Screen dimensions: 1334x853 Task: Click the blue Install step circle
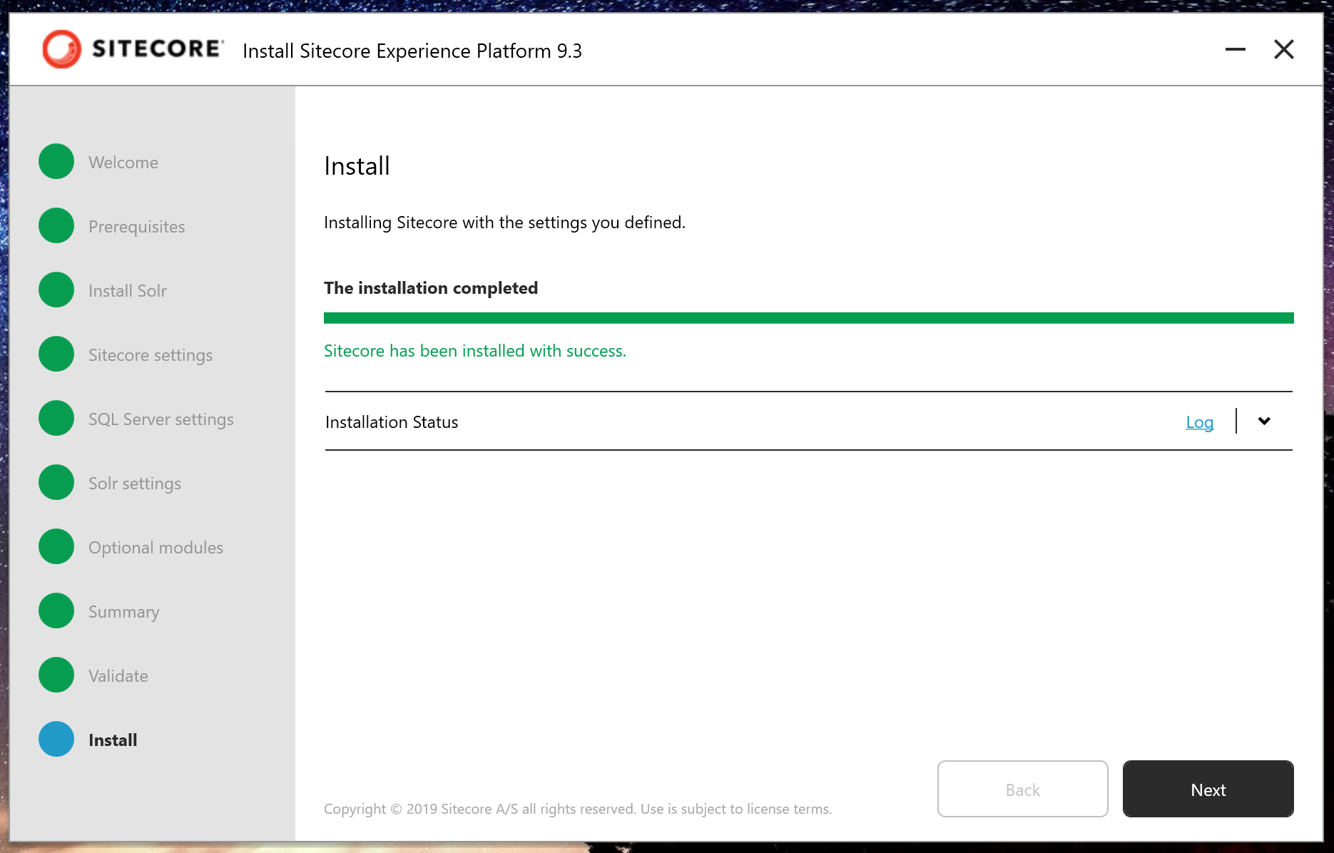56,739
